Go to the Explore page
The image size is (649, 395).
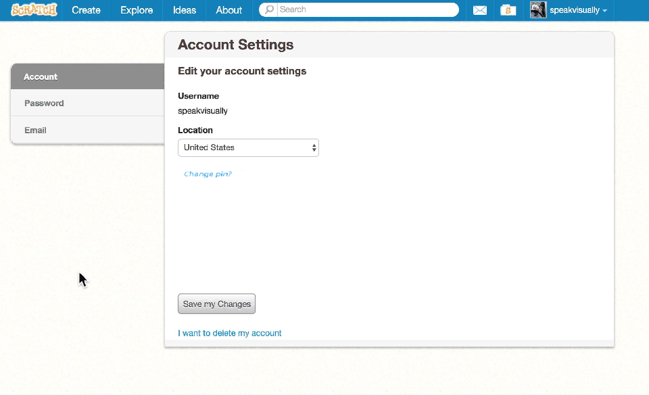tap(137, 10)
